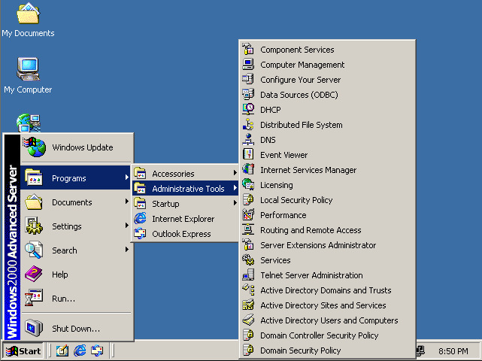Click Active Directory Domains and Trusts icon

248,290
